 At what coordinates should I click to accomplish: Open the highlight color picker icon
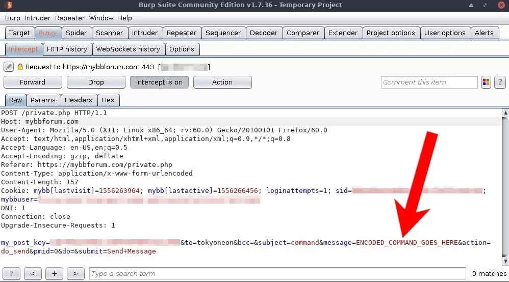[486, 82]
